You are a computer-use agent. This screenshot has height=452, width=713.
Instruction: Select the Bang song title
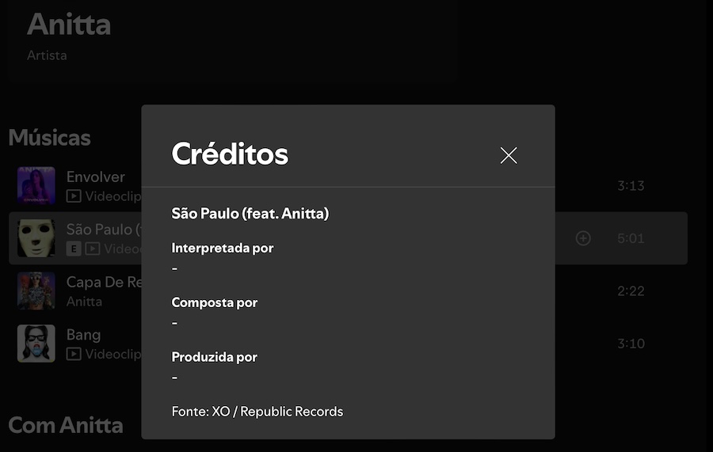point(84,335)
